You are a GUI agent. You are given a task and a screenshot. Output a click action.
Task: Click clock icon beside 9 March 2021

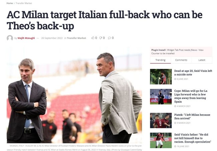click(175, 123)
